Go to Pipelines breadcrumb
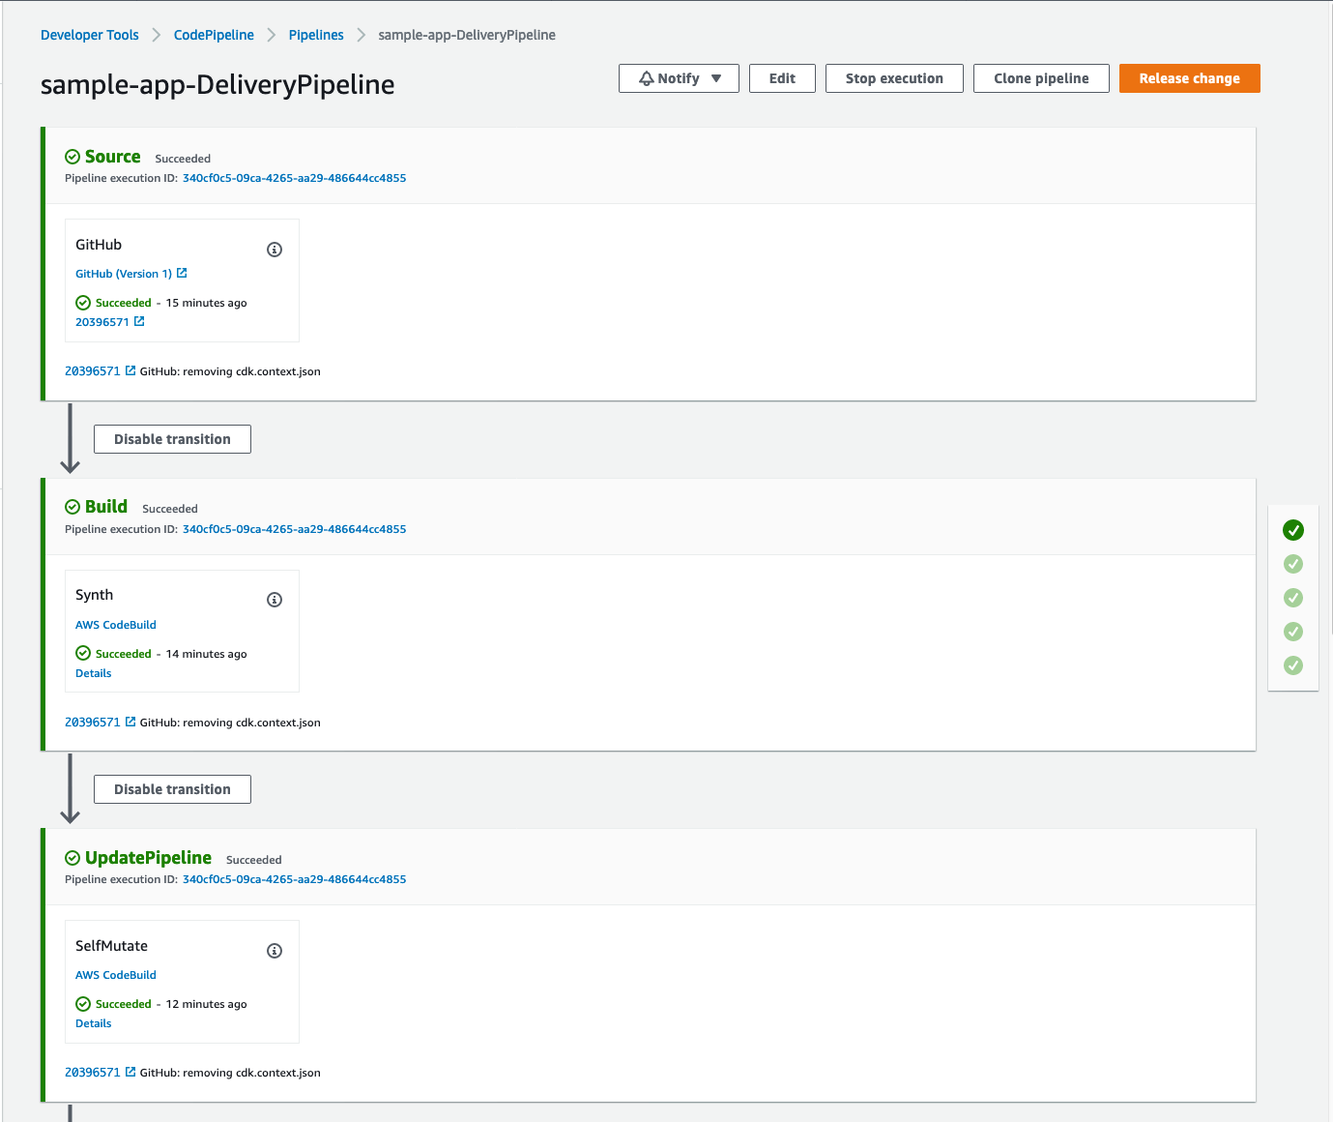The width and height of the screenshot is (1333, 1122). [316, 35]
